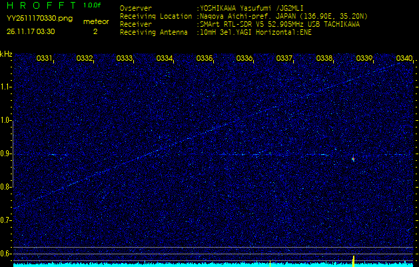Select the 0340 time marker

404,59
